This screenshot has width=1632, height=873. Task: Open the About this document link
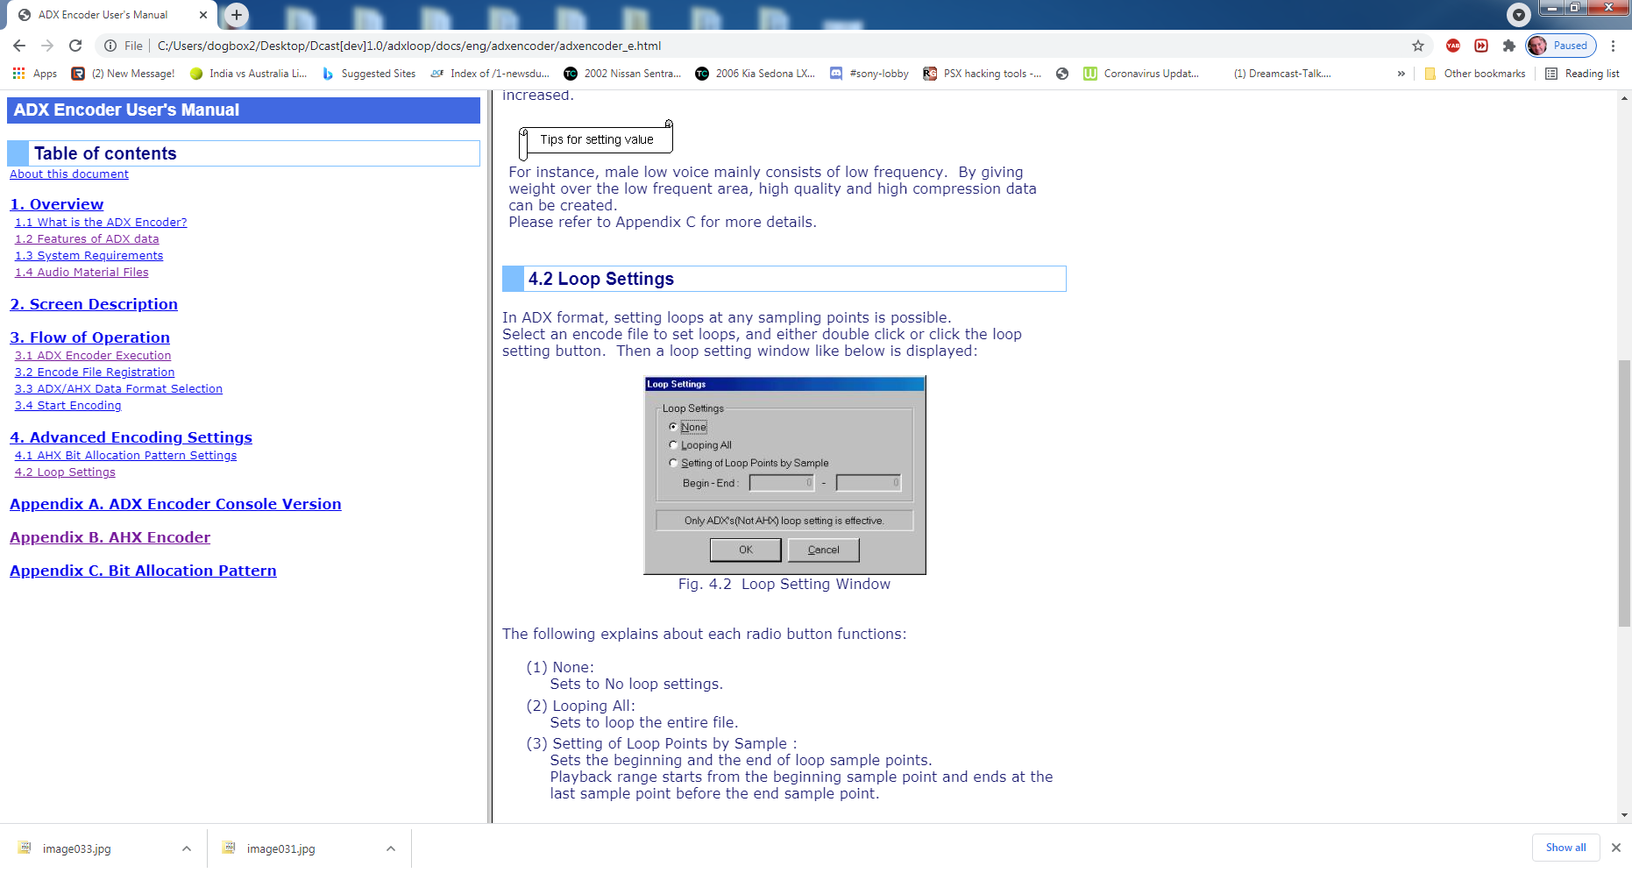[x=69, y=174]
